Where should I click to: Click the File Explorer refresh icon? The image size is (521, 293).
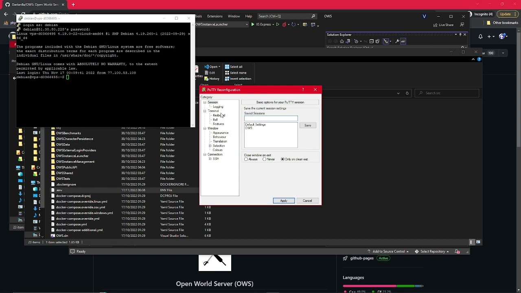click(x=407, y=93)
